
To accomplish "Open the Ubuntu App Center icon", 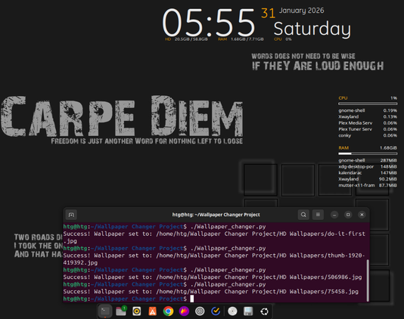I will tap(153, 311).
